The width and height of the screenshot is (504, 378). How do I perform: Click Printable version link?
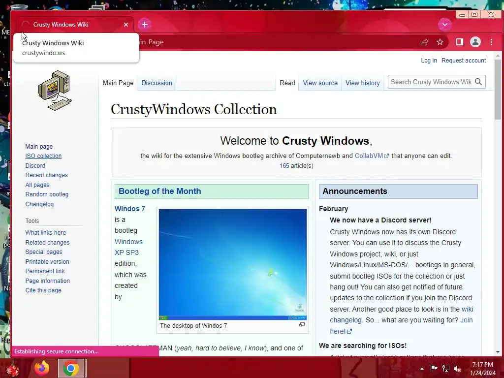47,262
